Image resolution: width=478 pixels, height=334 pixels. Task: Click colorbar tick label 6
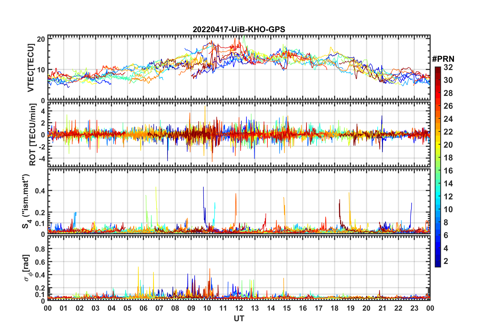click(446, 235)
